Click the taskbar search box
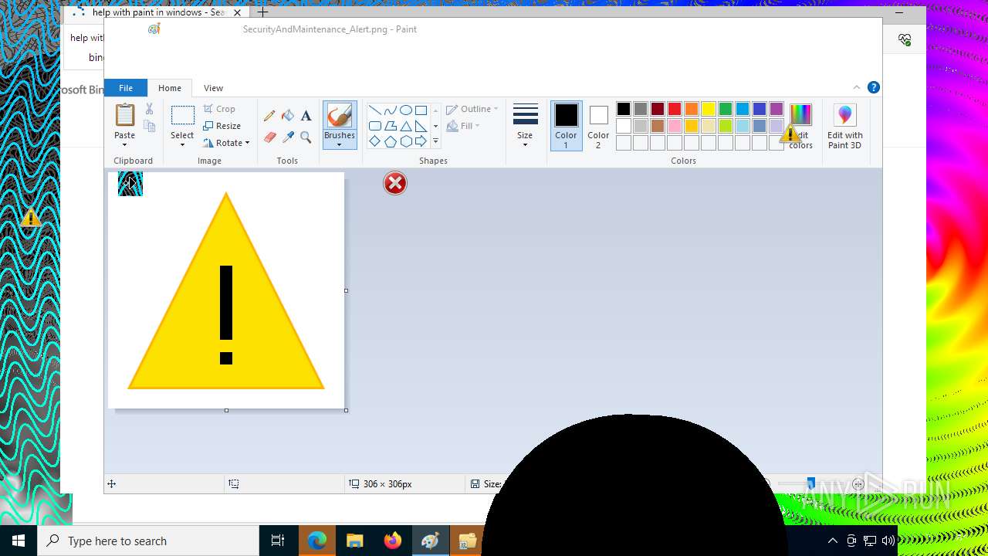Viewport: 988px width, 556px height. 148,541
